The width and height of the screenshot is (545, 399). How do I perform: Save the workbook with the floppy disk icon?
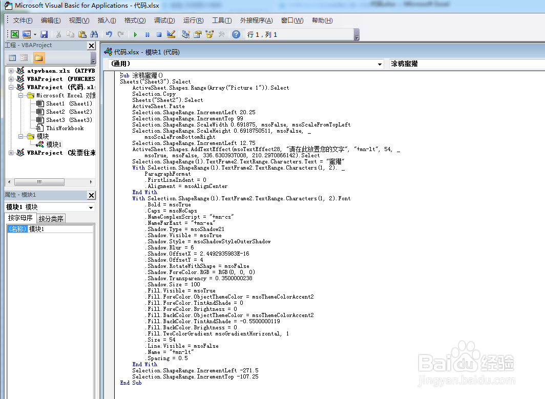coord(44,34)
